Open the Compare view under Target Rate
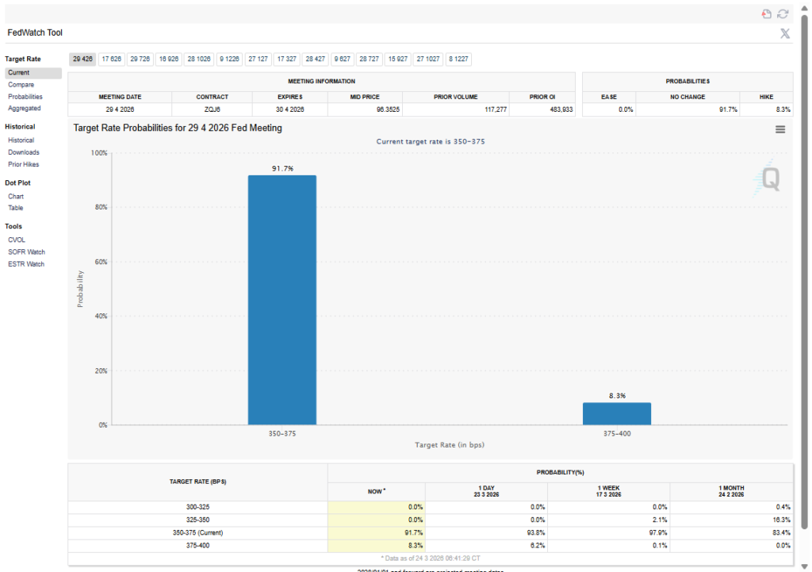 point(21,84)
